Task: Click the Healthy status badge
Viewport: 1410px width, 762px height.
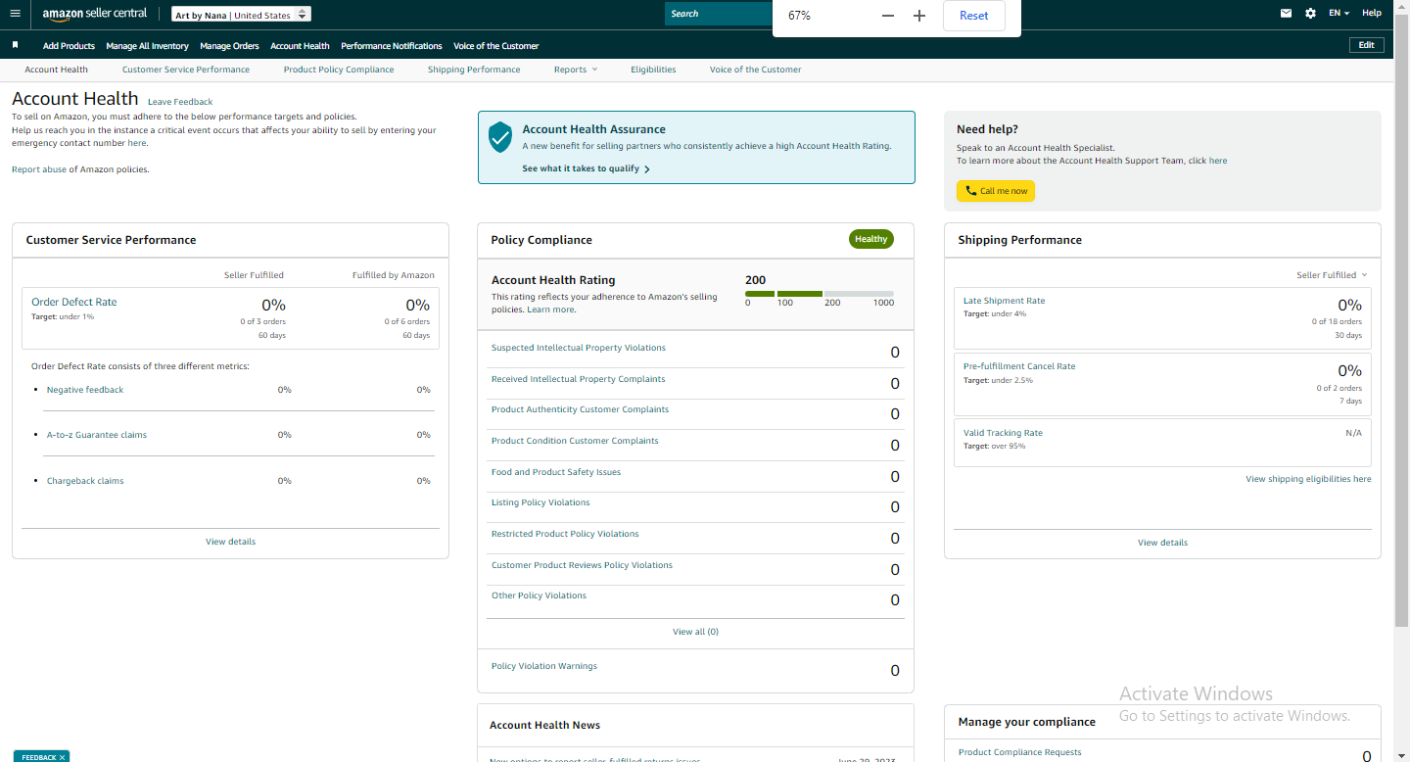Action: pos(870,239)
